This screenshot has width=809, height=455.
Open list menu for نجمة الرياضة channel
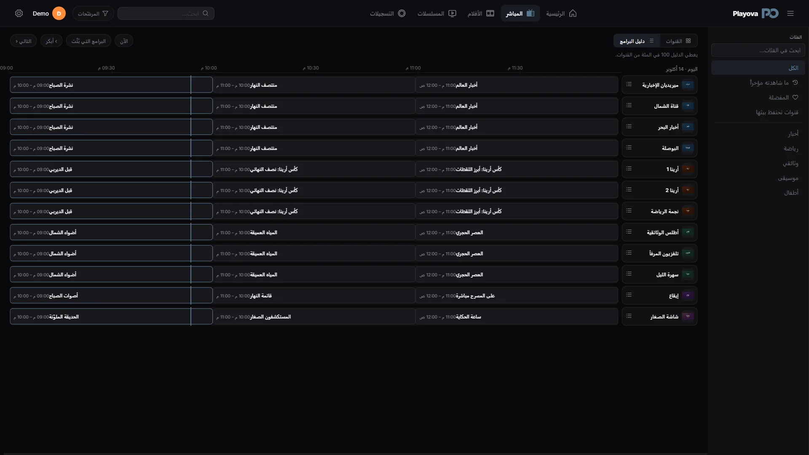pyautogui.click(x=629, y=211)
